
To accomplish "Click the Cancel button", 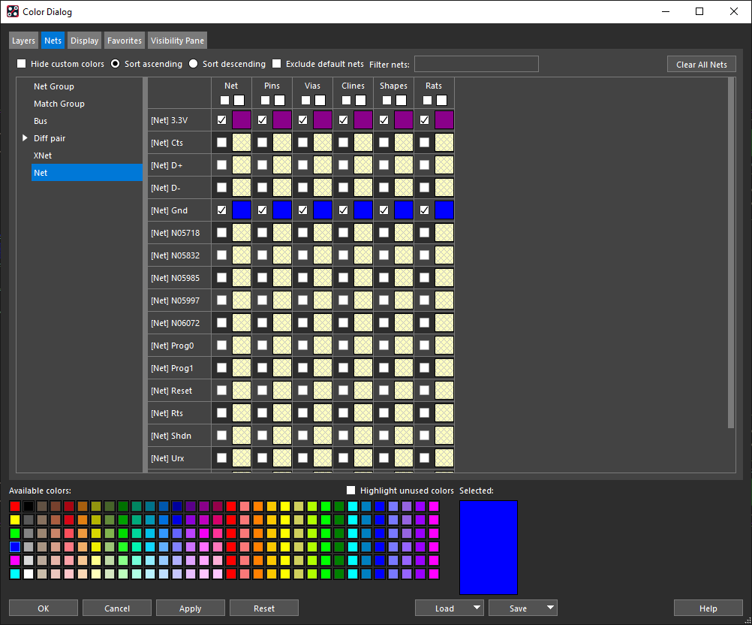I will (117, 608).
